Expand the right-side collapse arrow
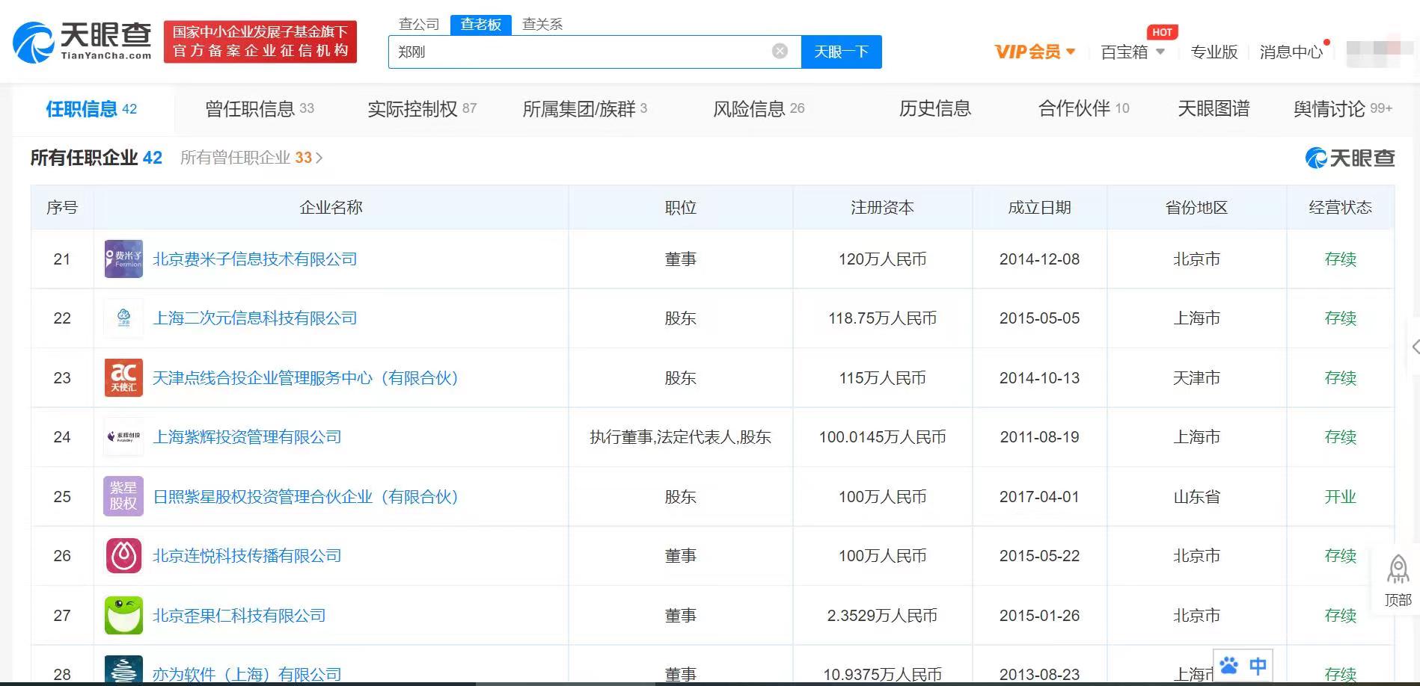1420x686 pixels. point(1414,347)
